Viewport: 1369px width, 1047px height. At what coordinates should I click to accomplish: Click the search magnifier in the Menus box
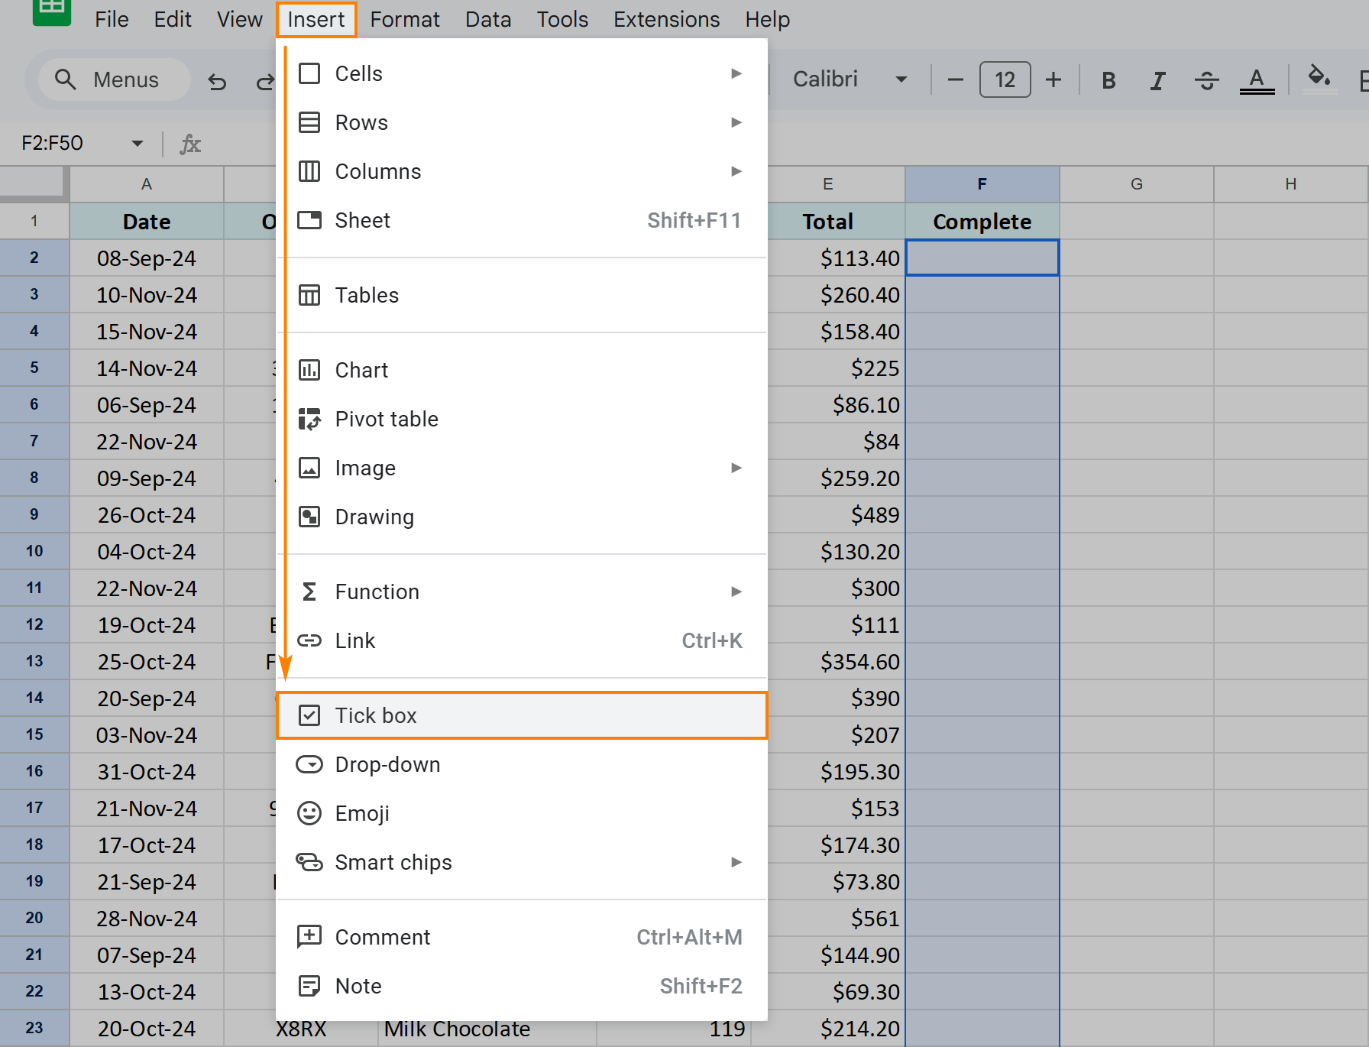point(66,79)
